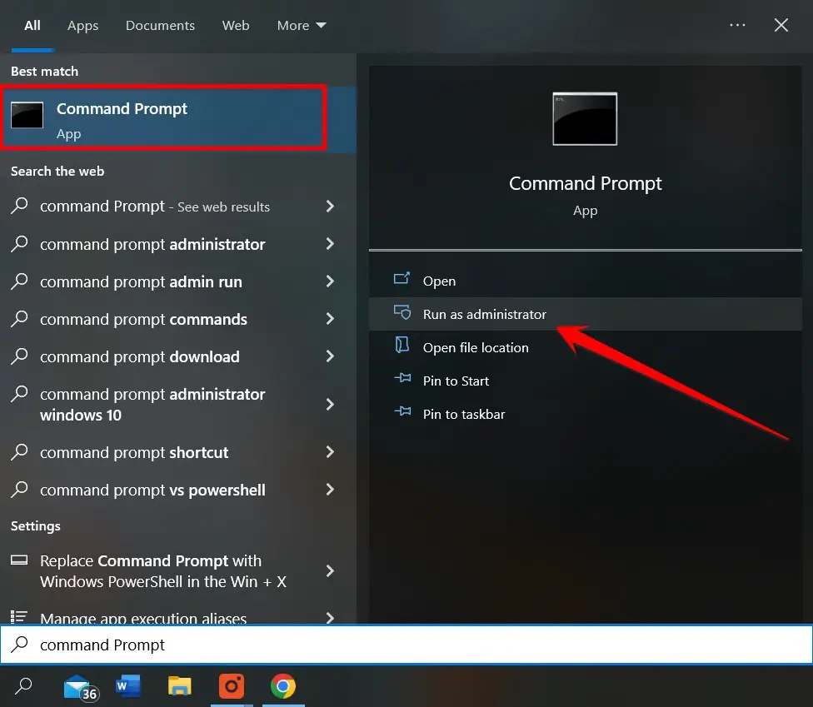Image resolution: width=813 pixels, height=707 pixels.
Task: Expand arrow for Replace Command Prompt setting
Action: tap(330, 571)
